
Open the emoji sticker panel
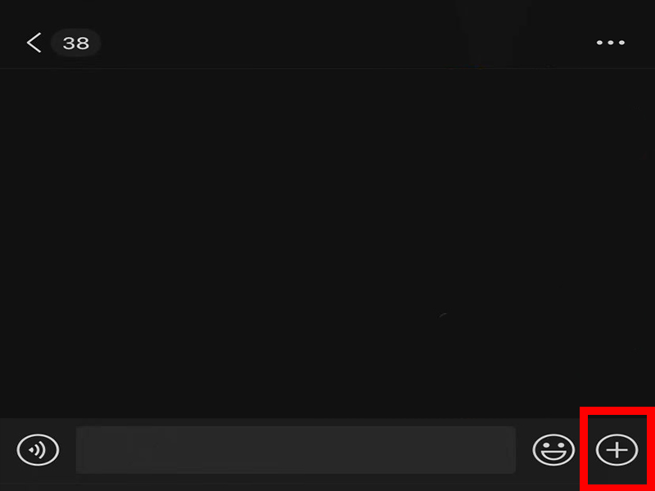(x=553, y=449)
